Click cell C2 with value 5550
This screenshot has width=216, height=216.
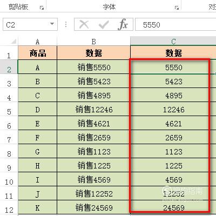pos(173,67)
